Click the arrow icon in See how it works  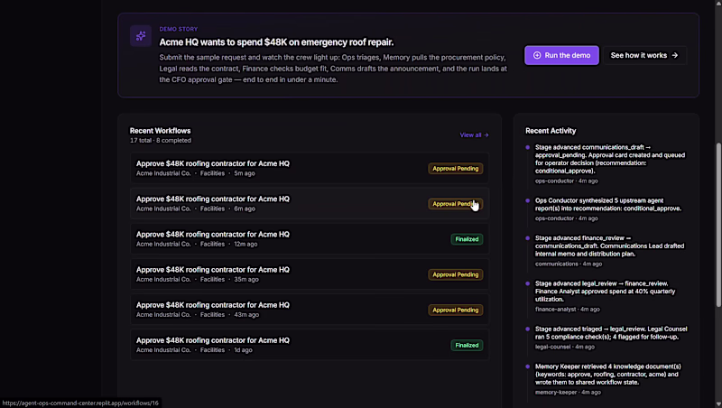[x=674, y=55]
